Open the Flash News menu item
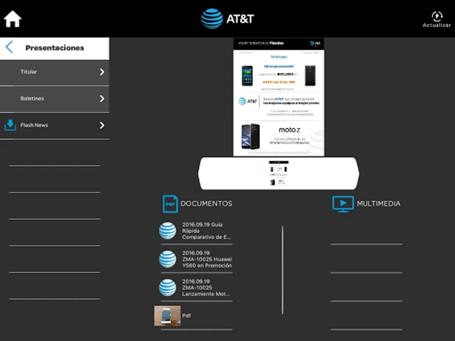455x341 pixels. (x=55, y=125)
